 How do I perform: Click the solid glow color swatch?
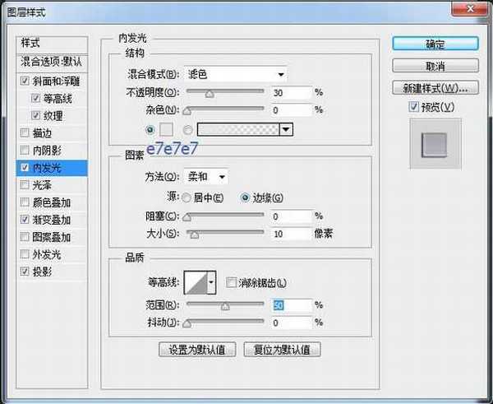coord(166,129)
